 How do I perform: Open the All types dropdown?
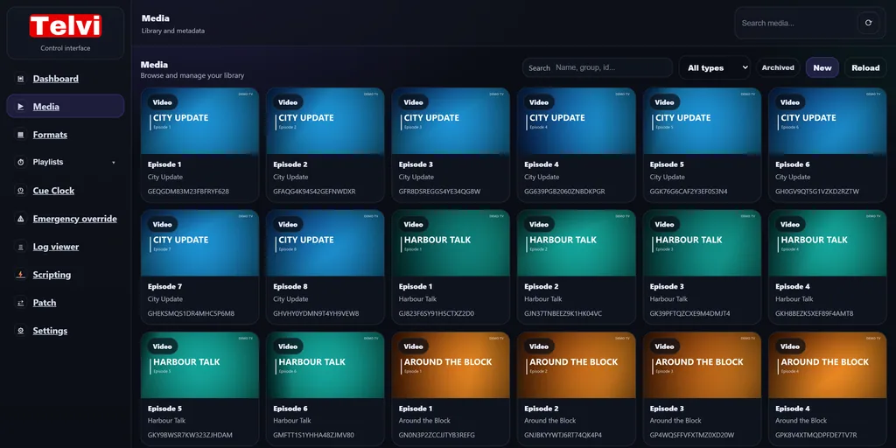(x=714, y=67)
